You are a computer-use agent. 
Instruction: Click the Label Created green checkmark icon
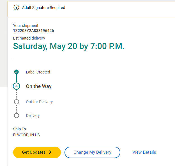(17, 72)
